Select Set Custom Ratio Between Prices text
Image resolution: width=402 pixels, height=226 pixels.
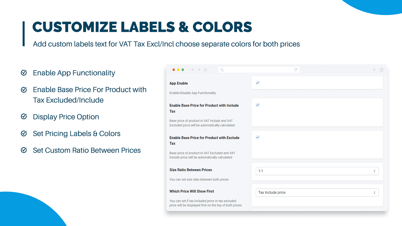tap(87, 150)
